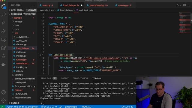Viewport: 192px width, 108px height.
Task: Open the Explorer view in activity bar
Action: pyautogui.click(x=4, y=6)
